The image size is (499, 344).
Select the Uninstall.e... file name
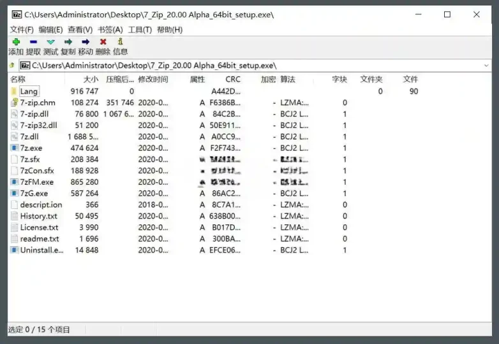[x=41, y=250]
